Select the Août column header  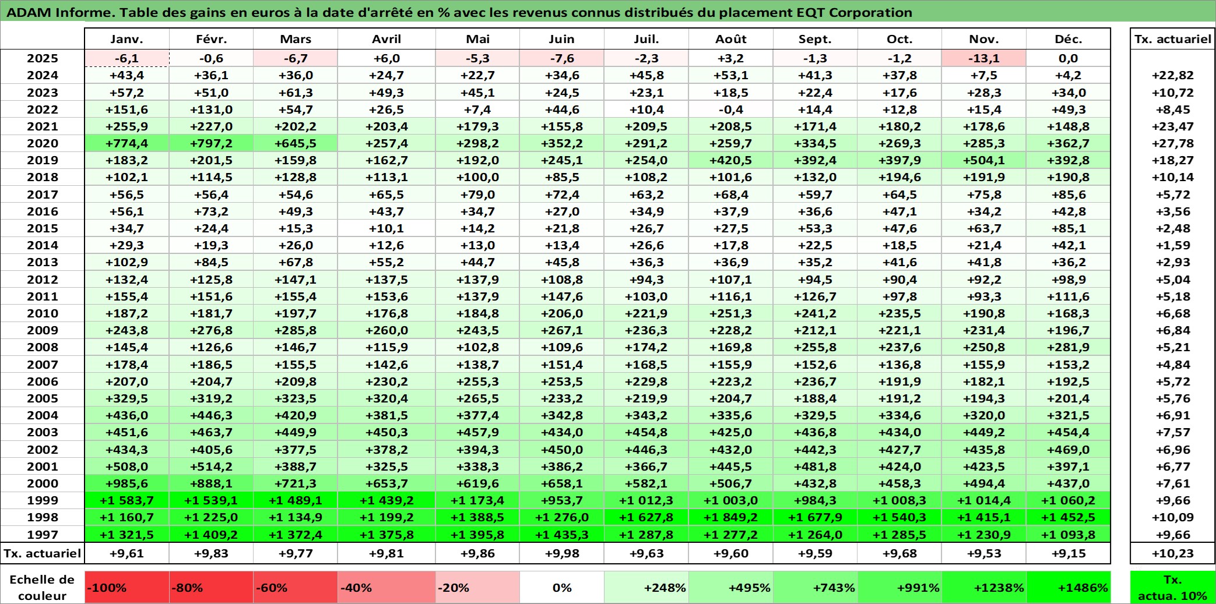coord(731,39)
